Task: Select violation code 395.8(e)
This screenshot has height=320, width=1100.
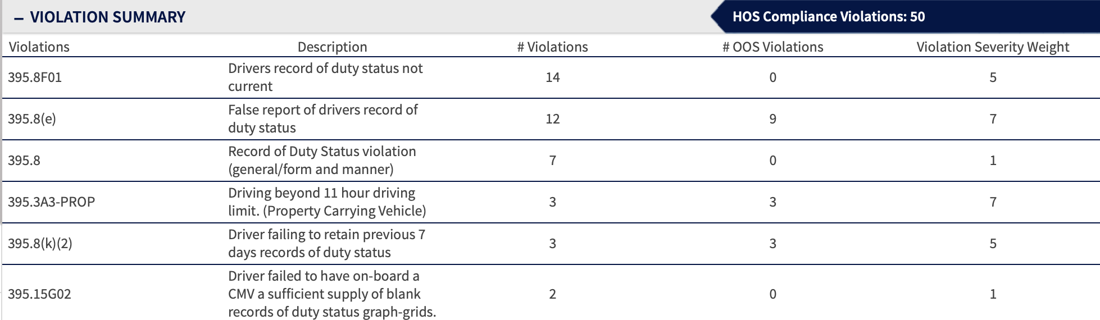Action: point(32,119)
